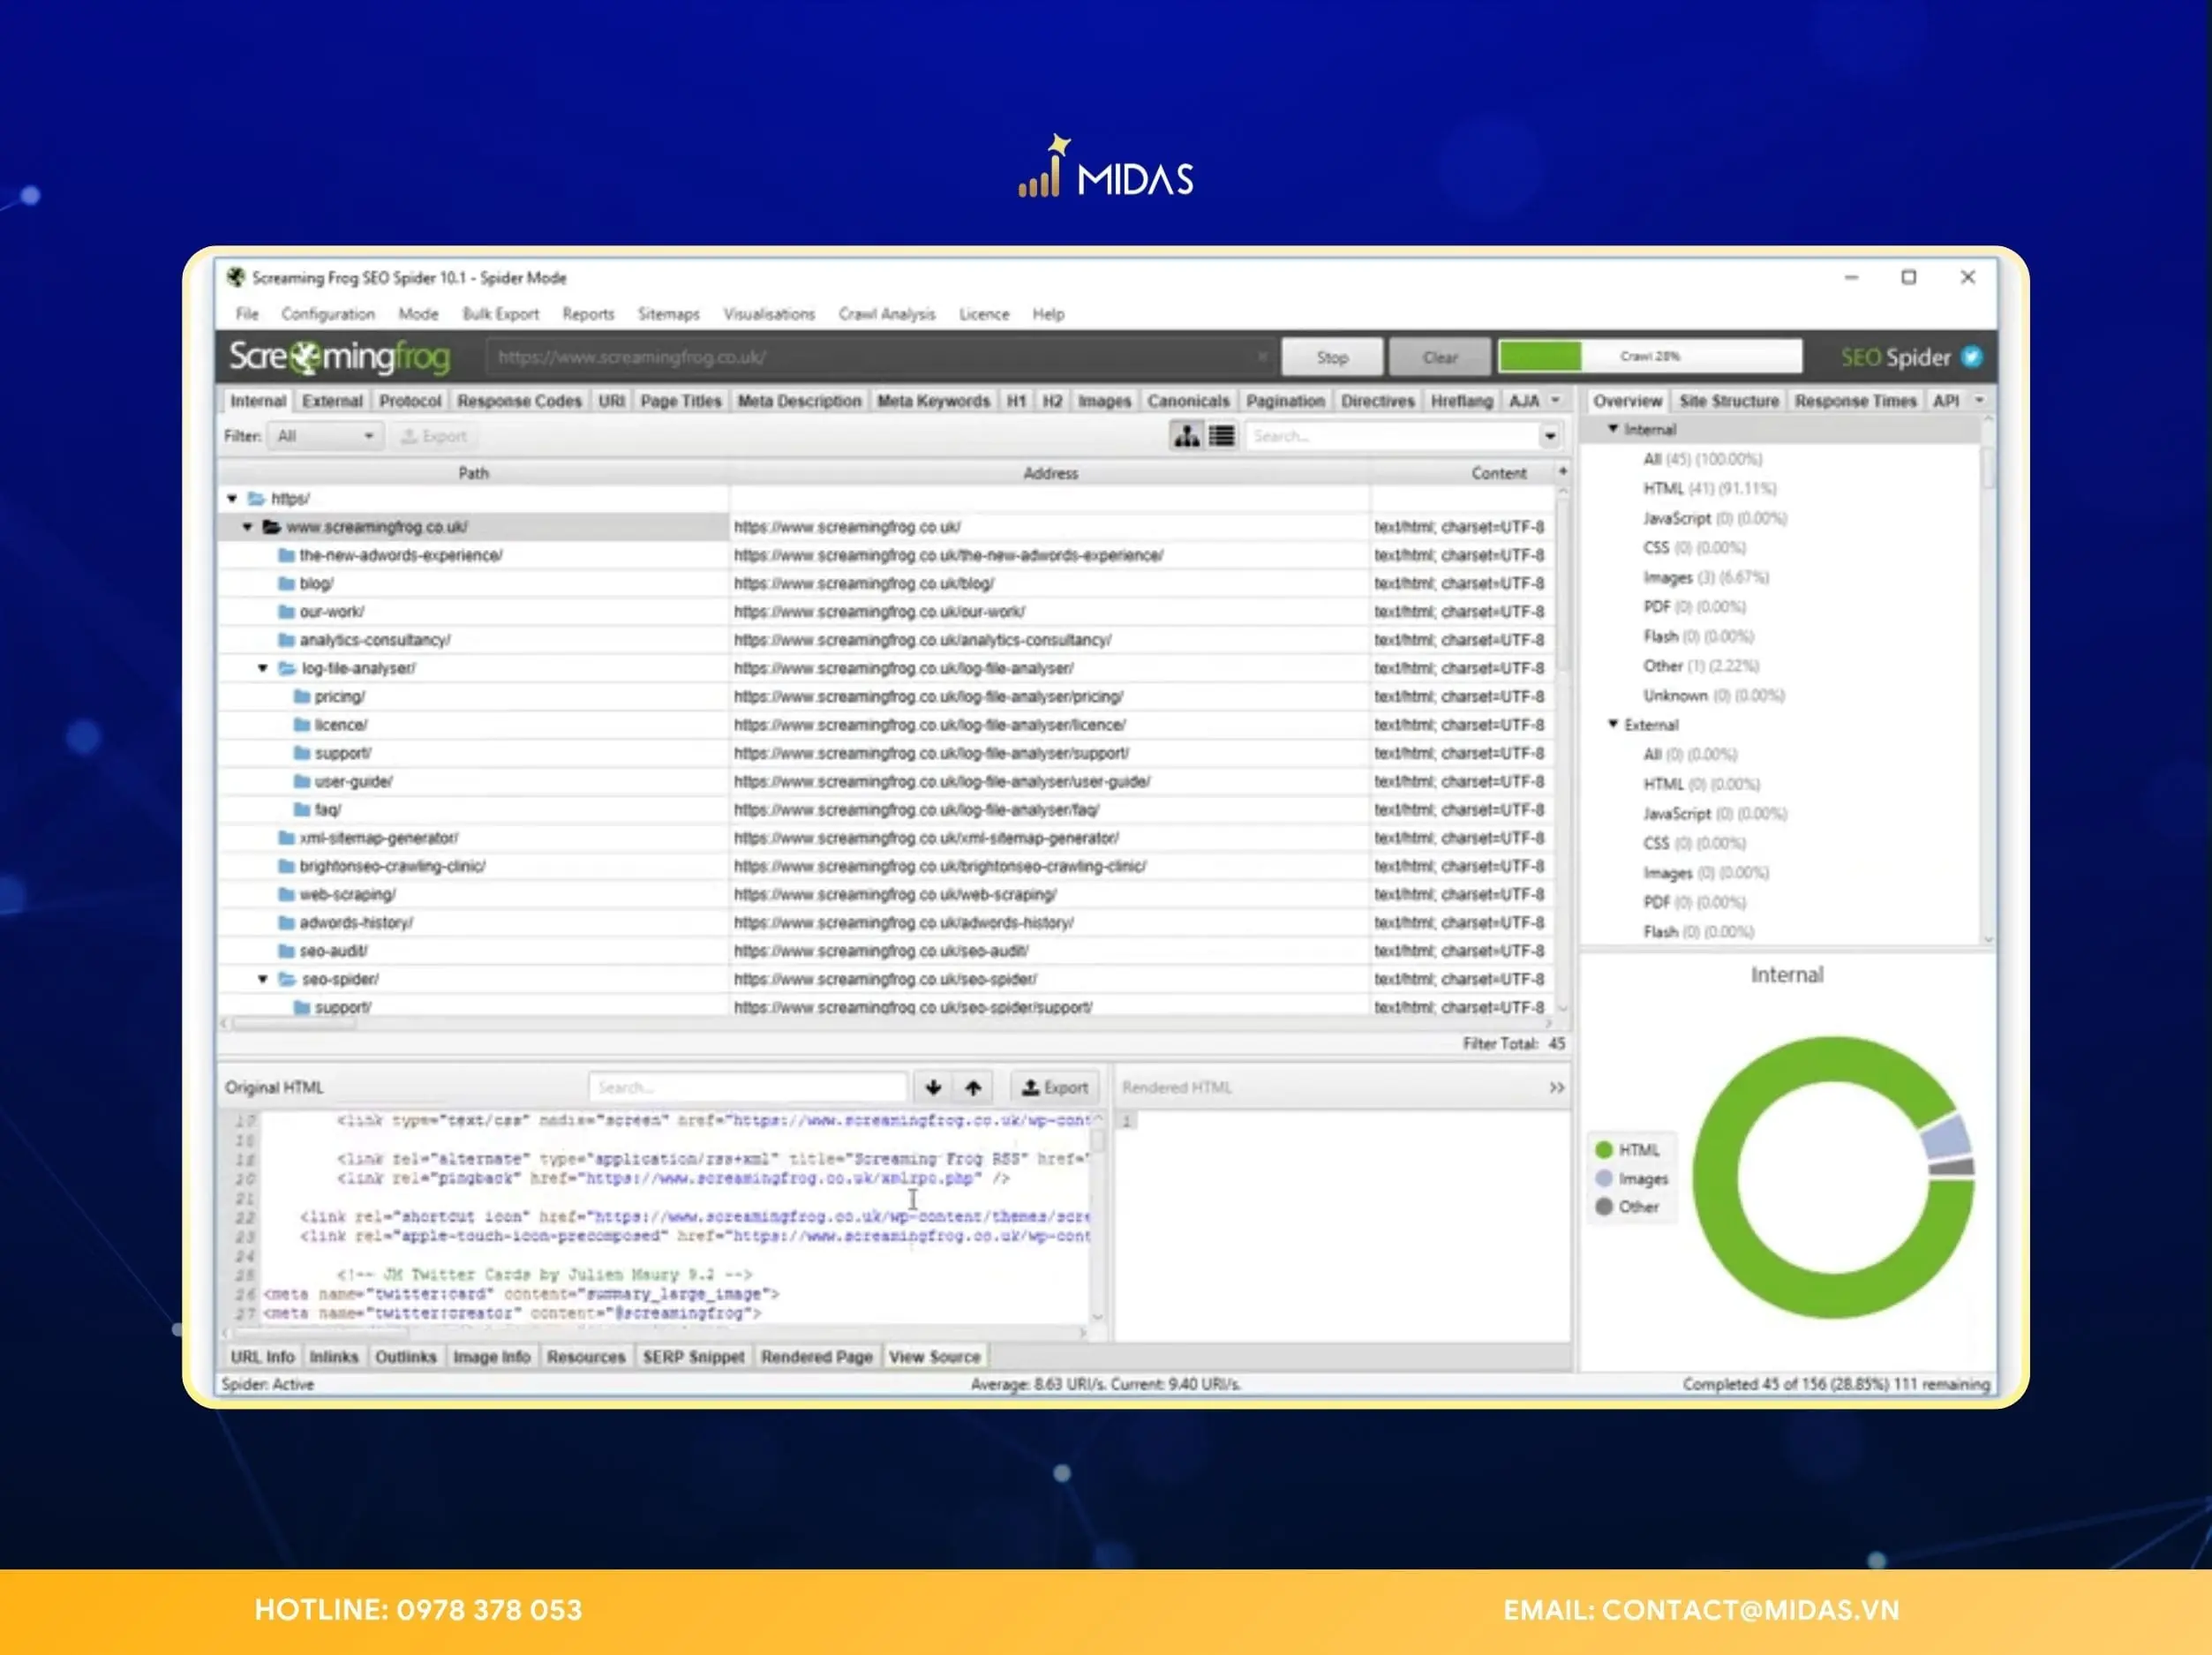Sort by Path column header

(473, 473)
